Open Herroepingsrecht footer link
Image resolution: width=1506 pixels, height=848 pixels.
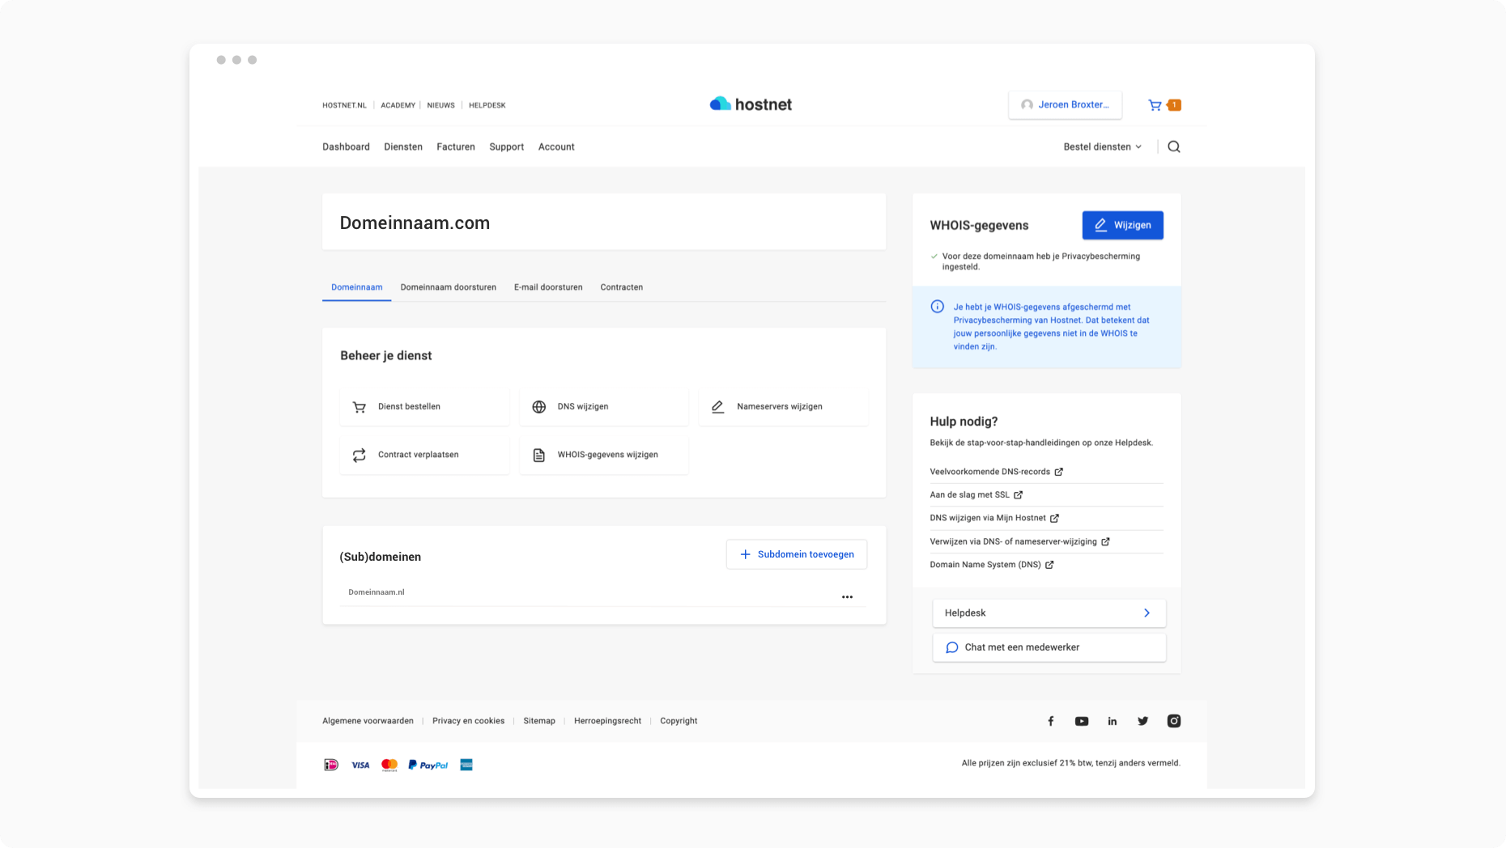point(607,721)
